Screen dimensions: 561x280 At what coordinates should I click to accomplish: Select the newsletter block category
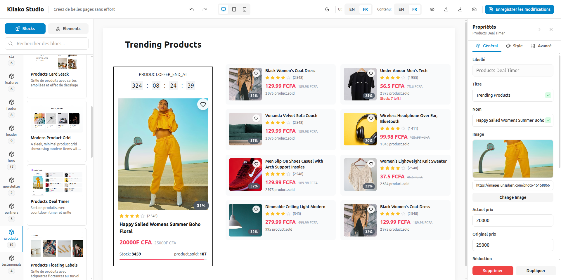[11, 187]
